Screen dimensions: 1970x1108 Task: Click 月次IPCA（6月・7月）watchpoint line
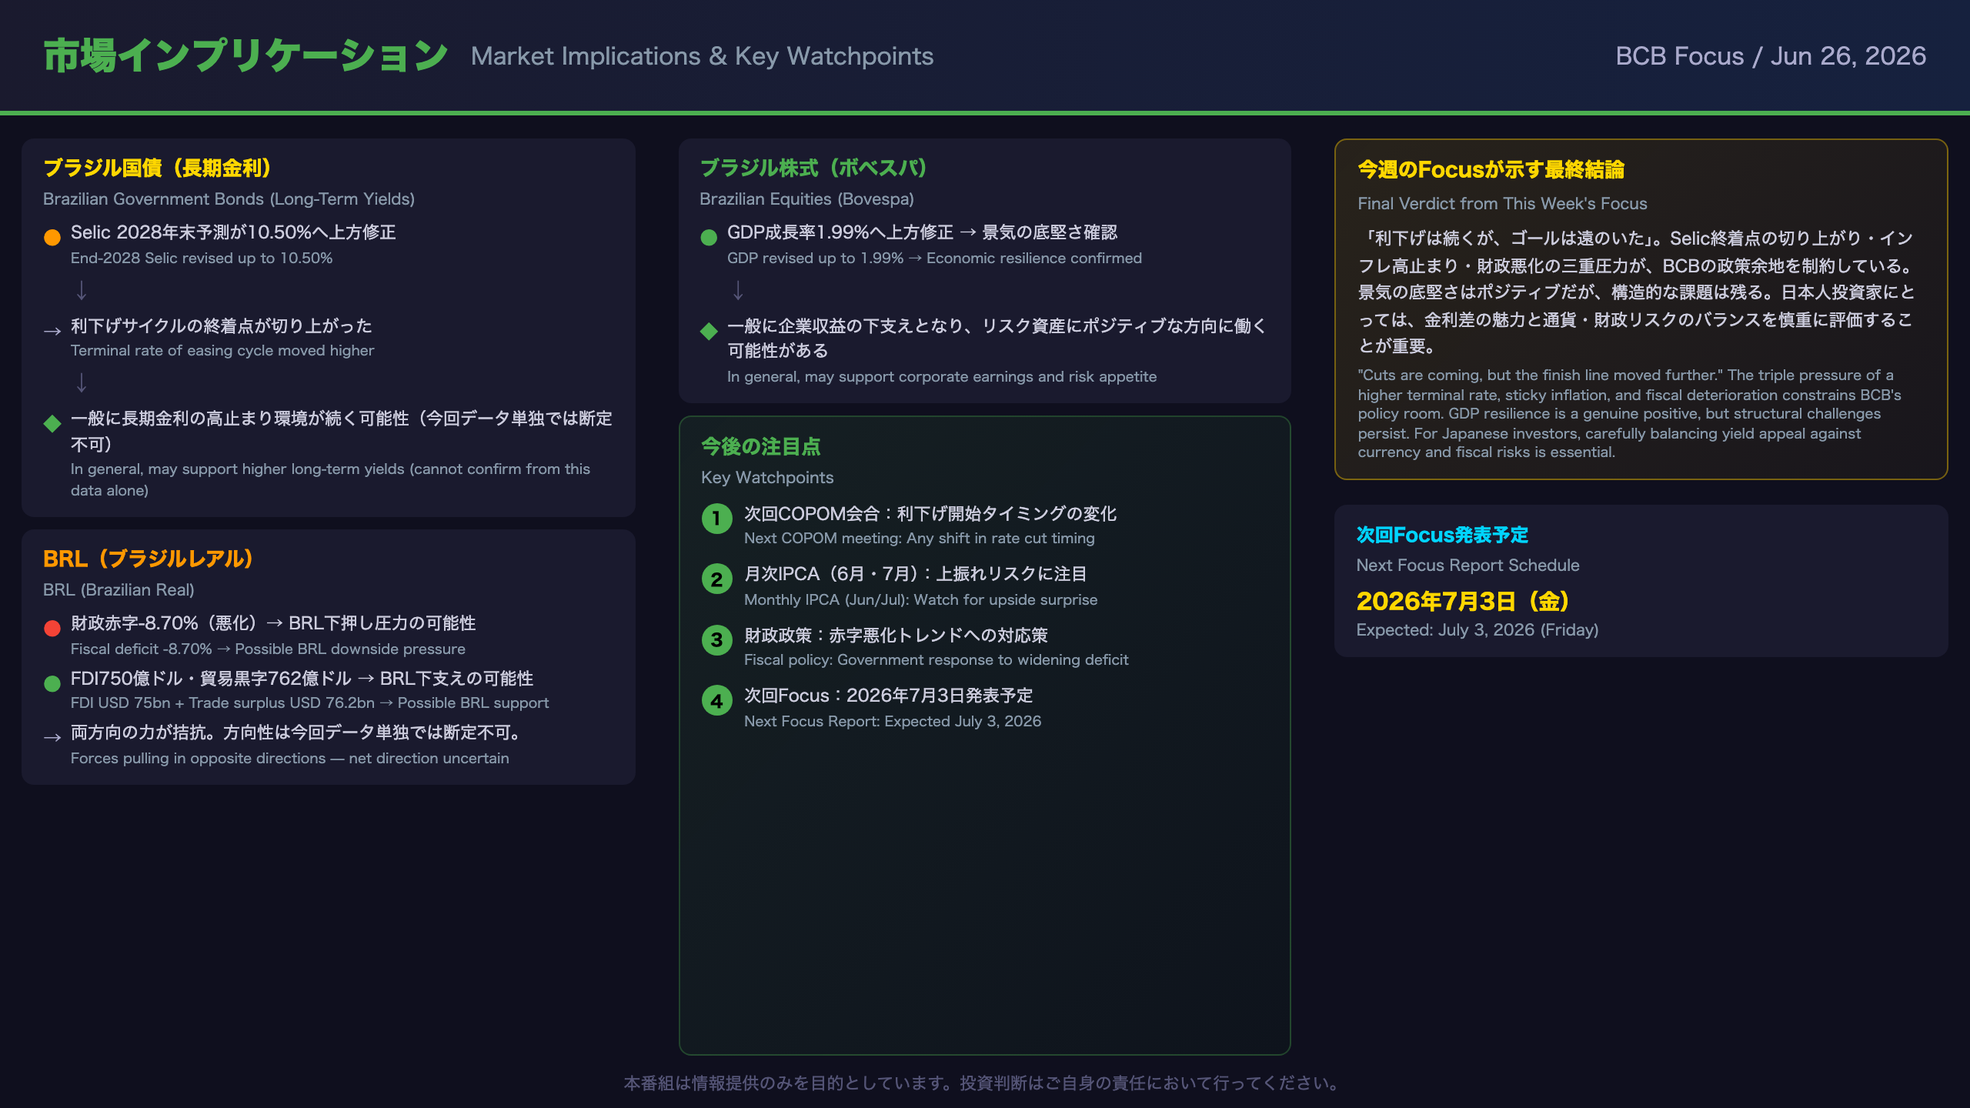coord(915,574)
